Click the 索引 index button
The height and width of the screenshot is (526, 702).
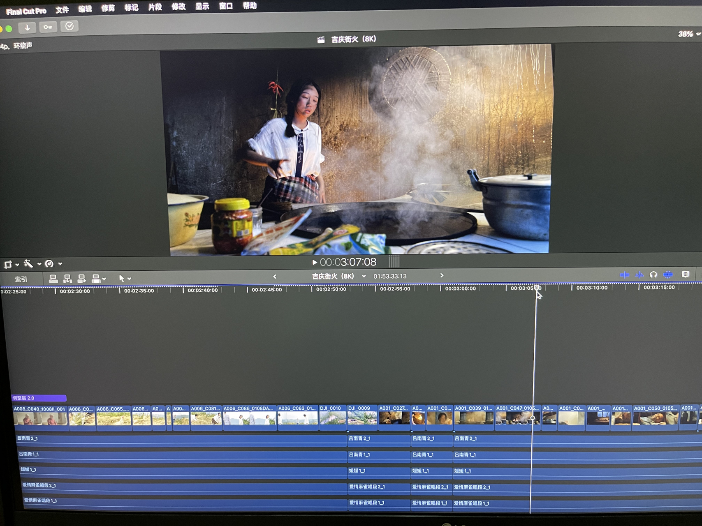[x=21, y=279]
